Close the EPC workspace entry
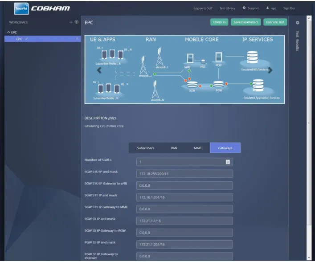Screen dimensions: 315x262 77,38
